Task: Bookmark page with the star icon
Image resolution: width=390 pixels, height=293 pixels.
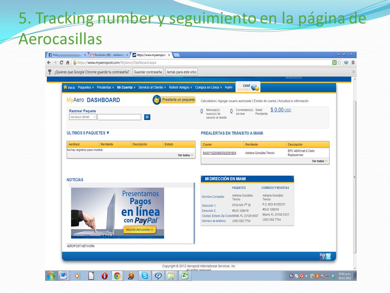Action: 340,63
